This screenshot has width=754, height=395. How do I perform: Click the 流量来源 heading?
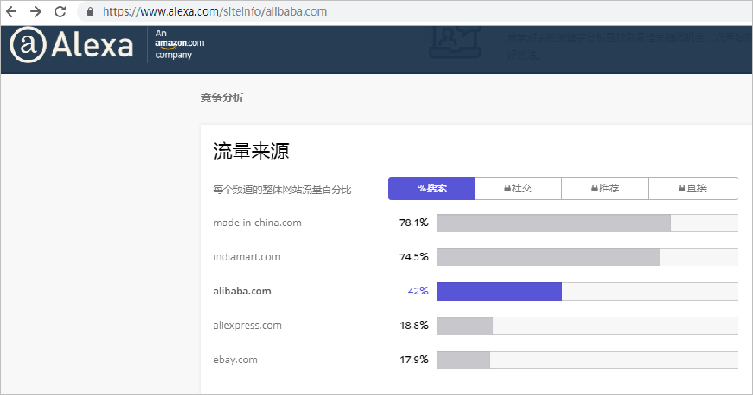click(251, 151)
